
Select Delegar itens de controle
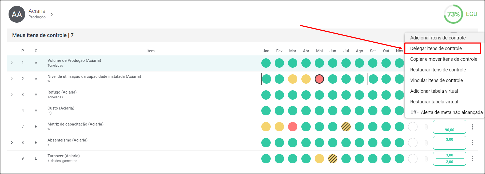point(436,48)
